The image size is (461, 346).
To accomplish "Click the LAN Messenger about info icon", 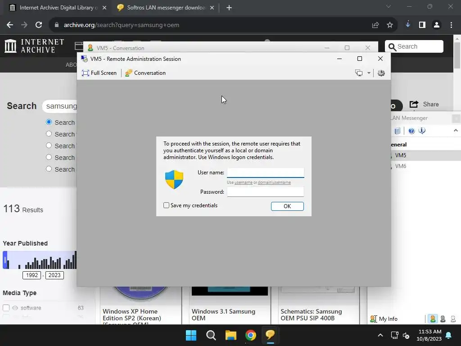I will coord(422,131).
